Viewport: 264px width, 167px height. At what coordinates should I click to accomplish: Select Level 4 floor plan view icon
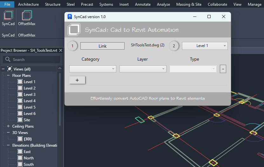tap(20, 101)
